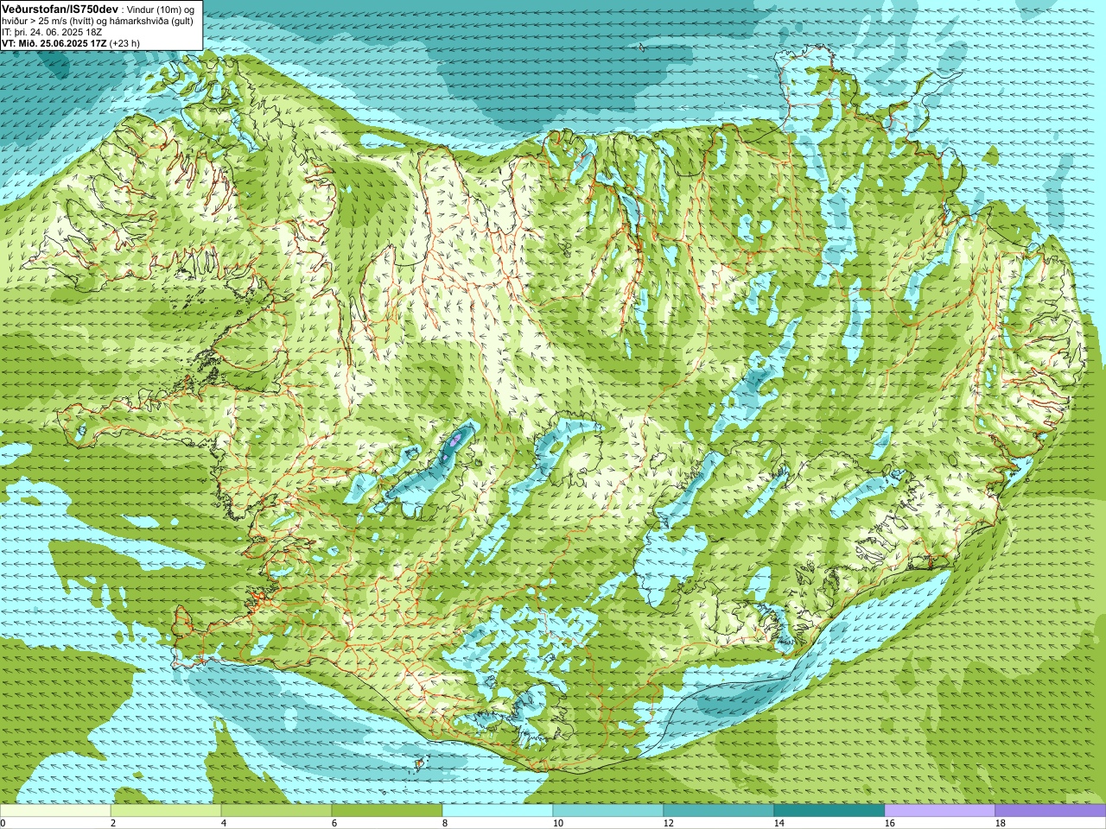The image size is (1106, 829).
Task: Click the 'Veðurstofan/IS750dev' title text
Action: tap(60, 8)
